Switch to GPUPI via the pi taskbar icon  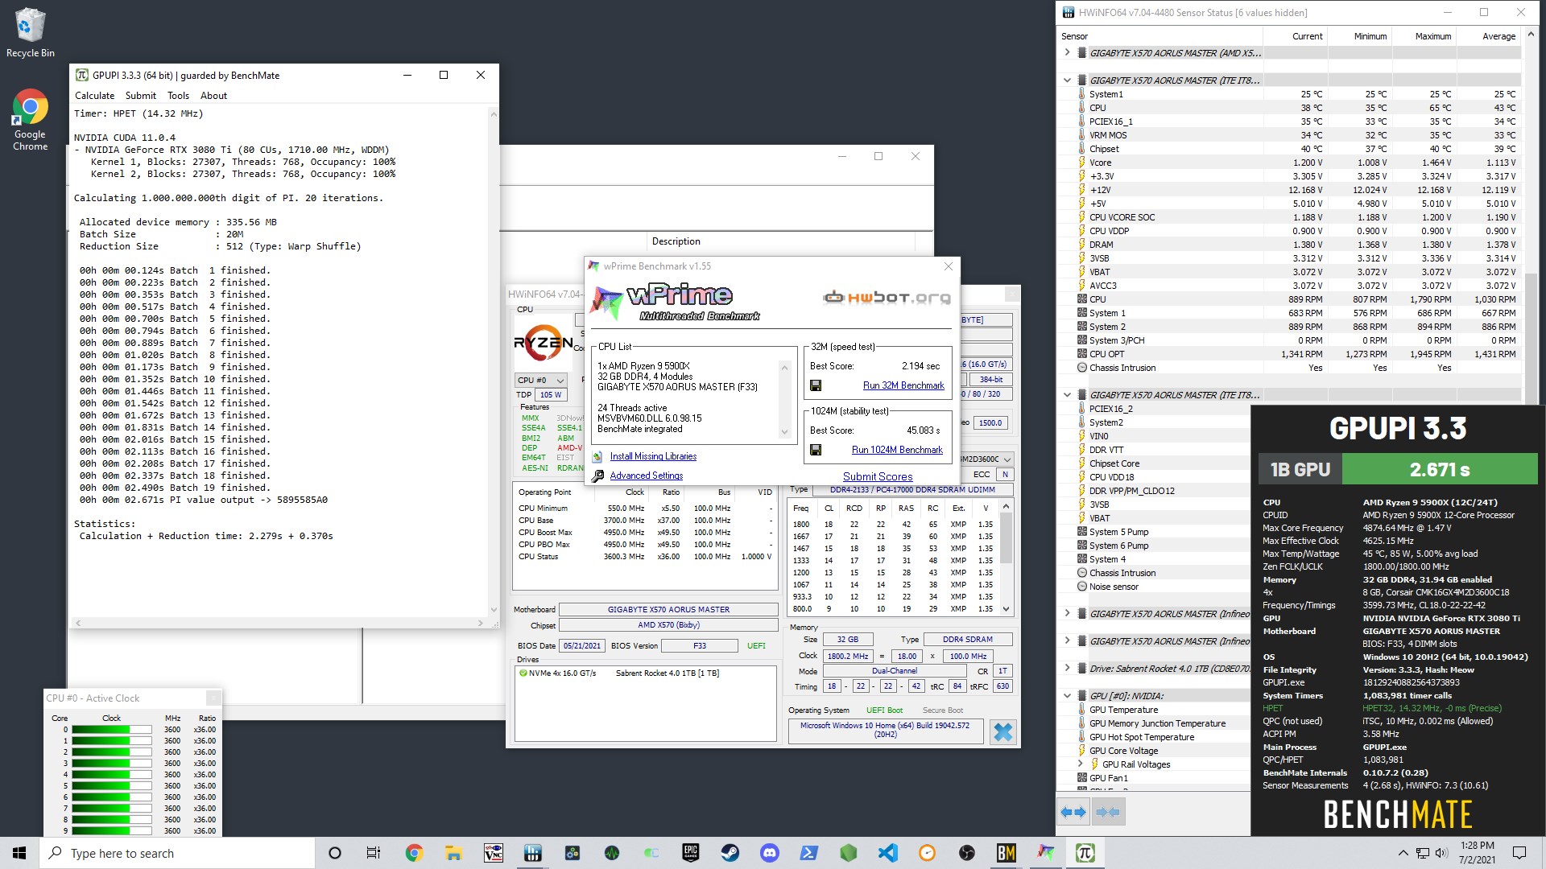pos(1085,853)
